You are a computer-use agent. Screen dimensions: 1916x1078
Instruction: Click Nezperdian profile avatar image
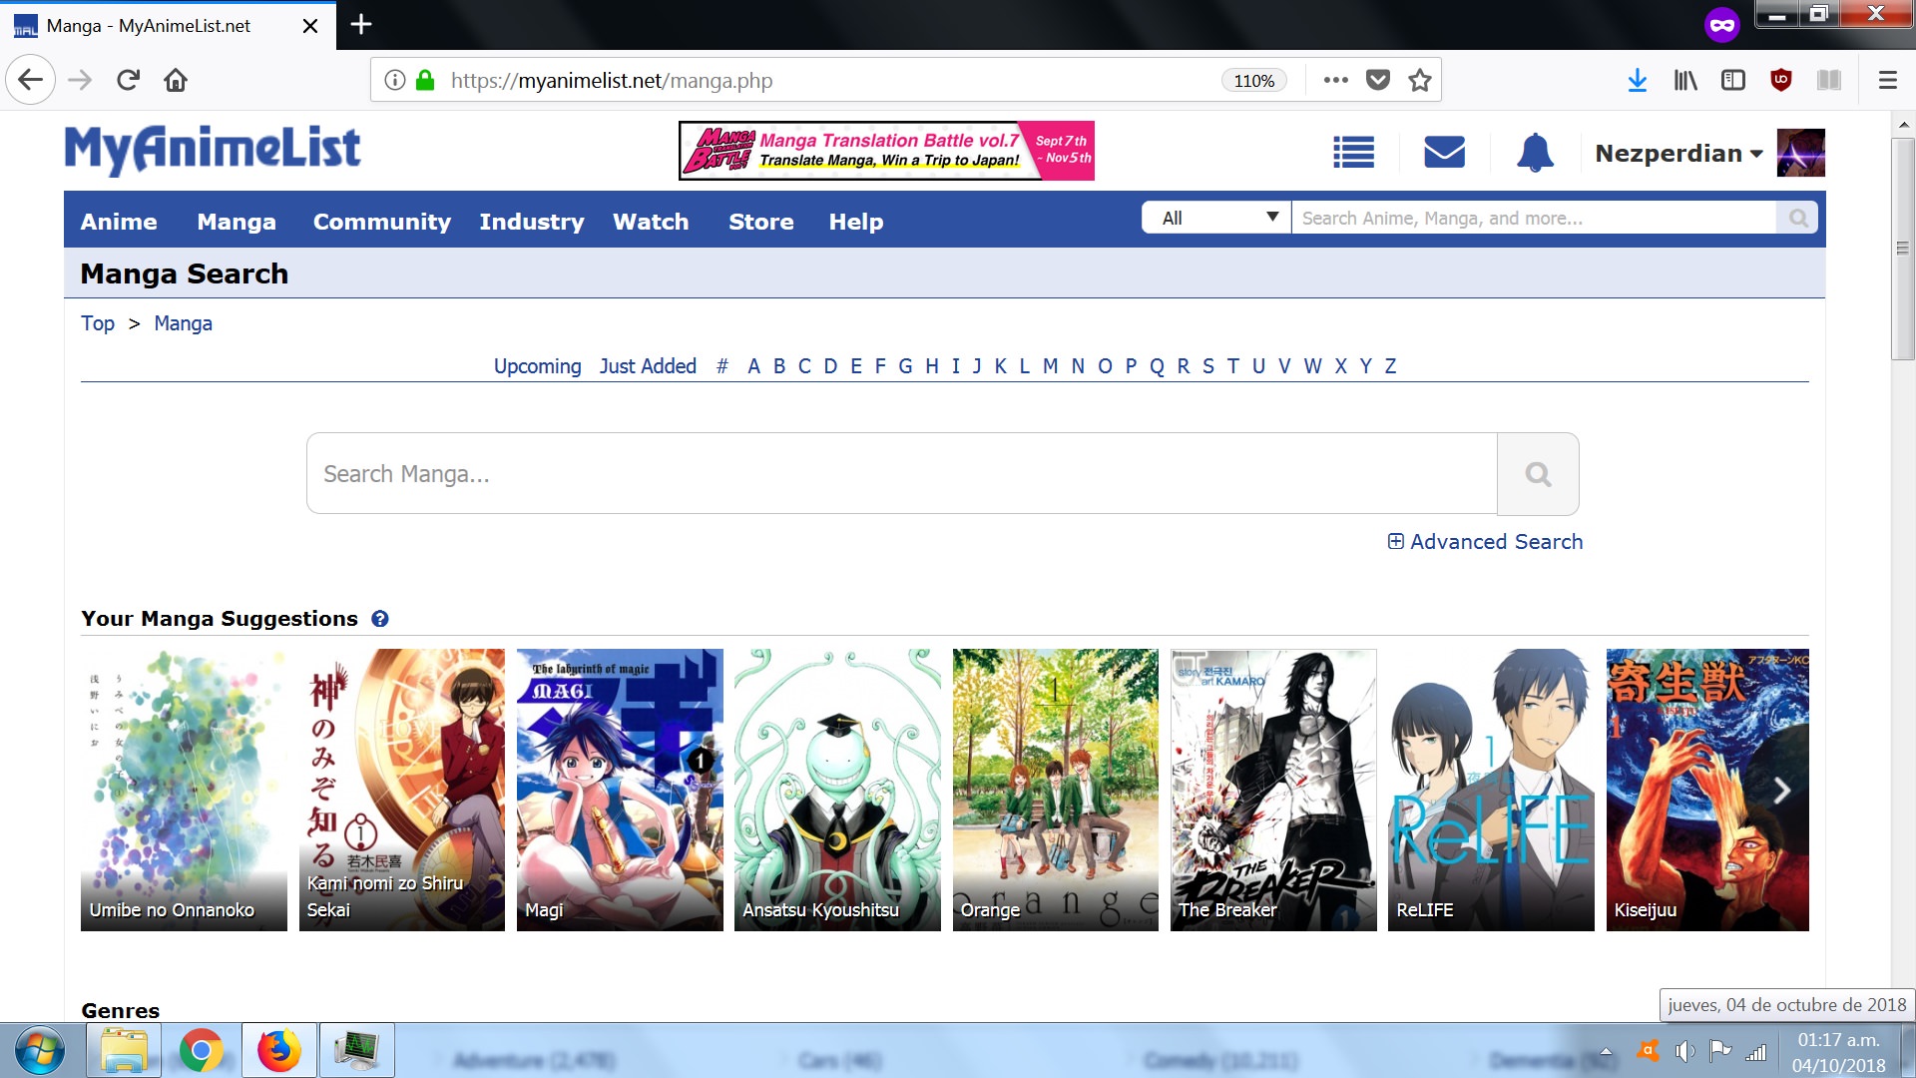(x=1801, y=153)
